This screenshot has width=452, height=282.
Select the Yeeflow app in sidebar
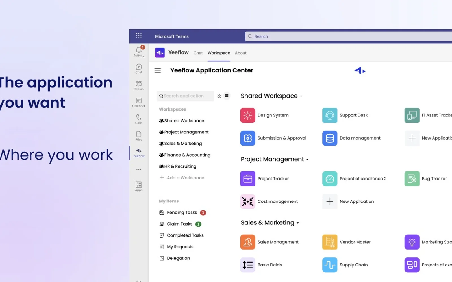point(139,153)
